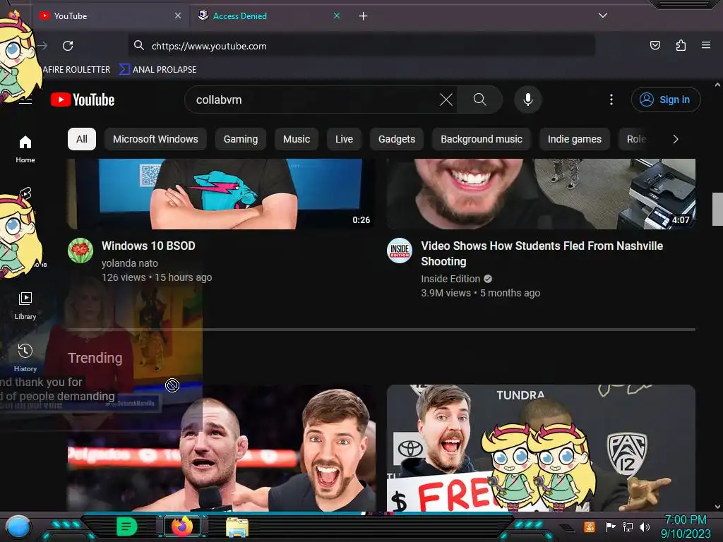Open the Inside Edition channel avatar
The image size is (723, 542).
tap(400, 251)
